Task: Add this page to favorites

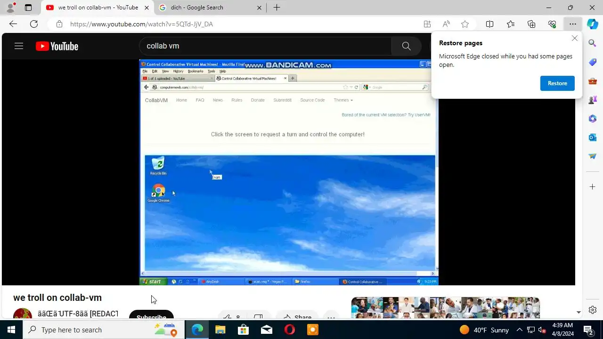Action: click(x=465, y=24)
